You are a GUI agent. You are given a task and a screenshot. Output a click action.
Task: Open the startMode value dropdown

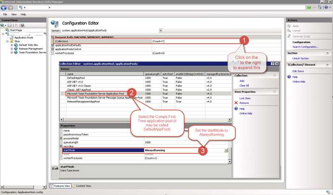click(226, 150)
